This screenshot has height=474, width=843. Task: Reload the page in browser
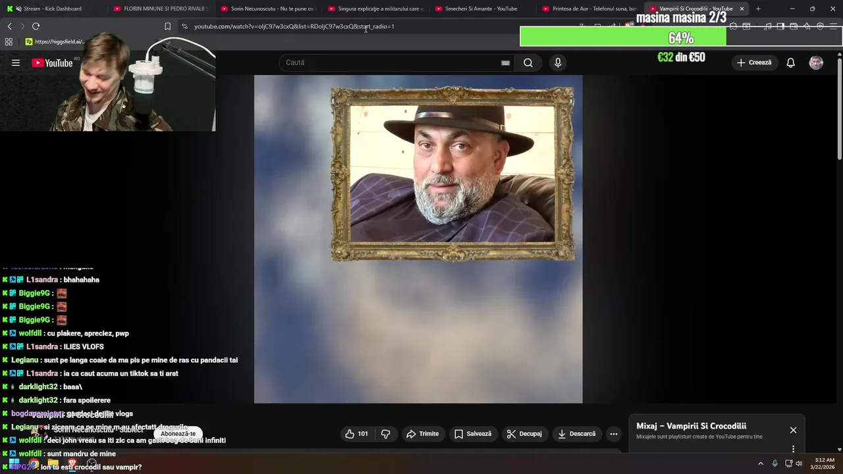pos(36,26)
